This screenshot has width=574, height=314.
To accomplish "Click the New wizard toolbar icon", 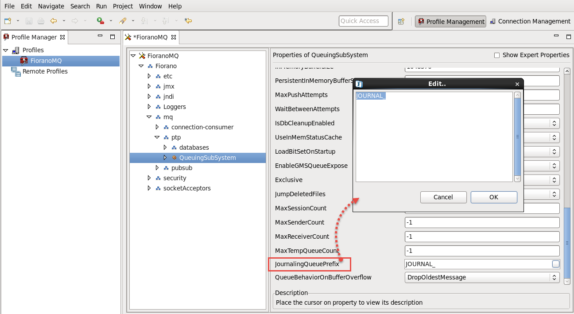I will 8,21.
